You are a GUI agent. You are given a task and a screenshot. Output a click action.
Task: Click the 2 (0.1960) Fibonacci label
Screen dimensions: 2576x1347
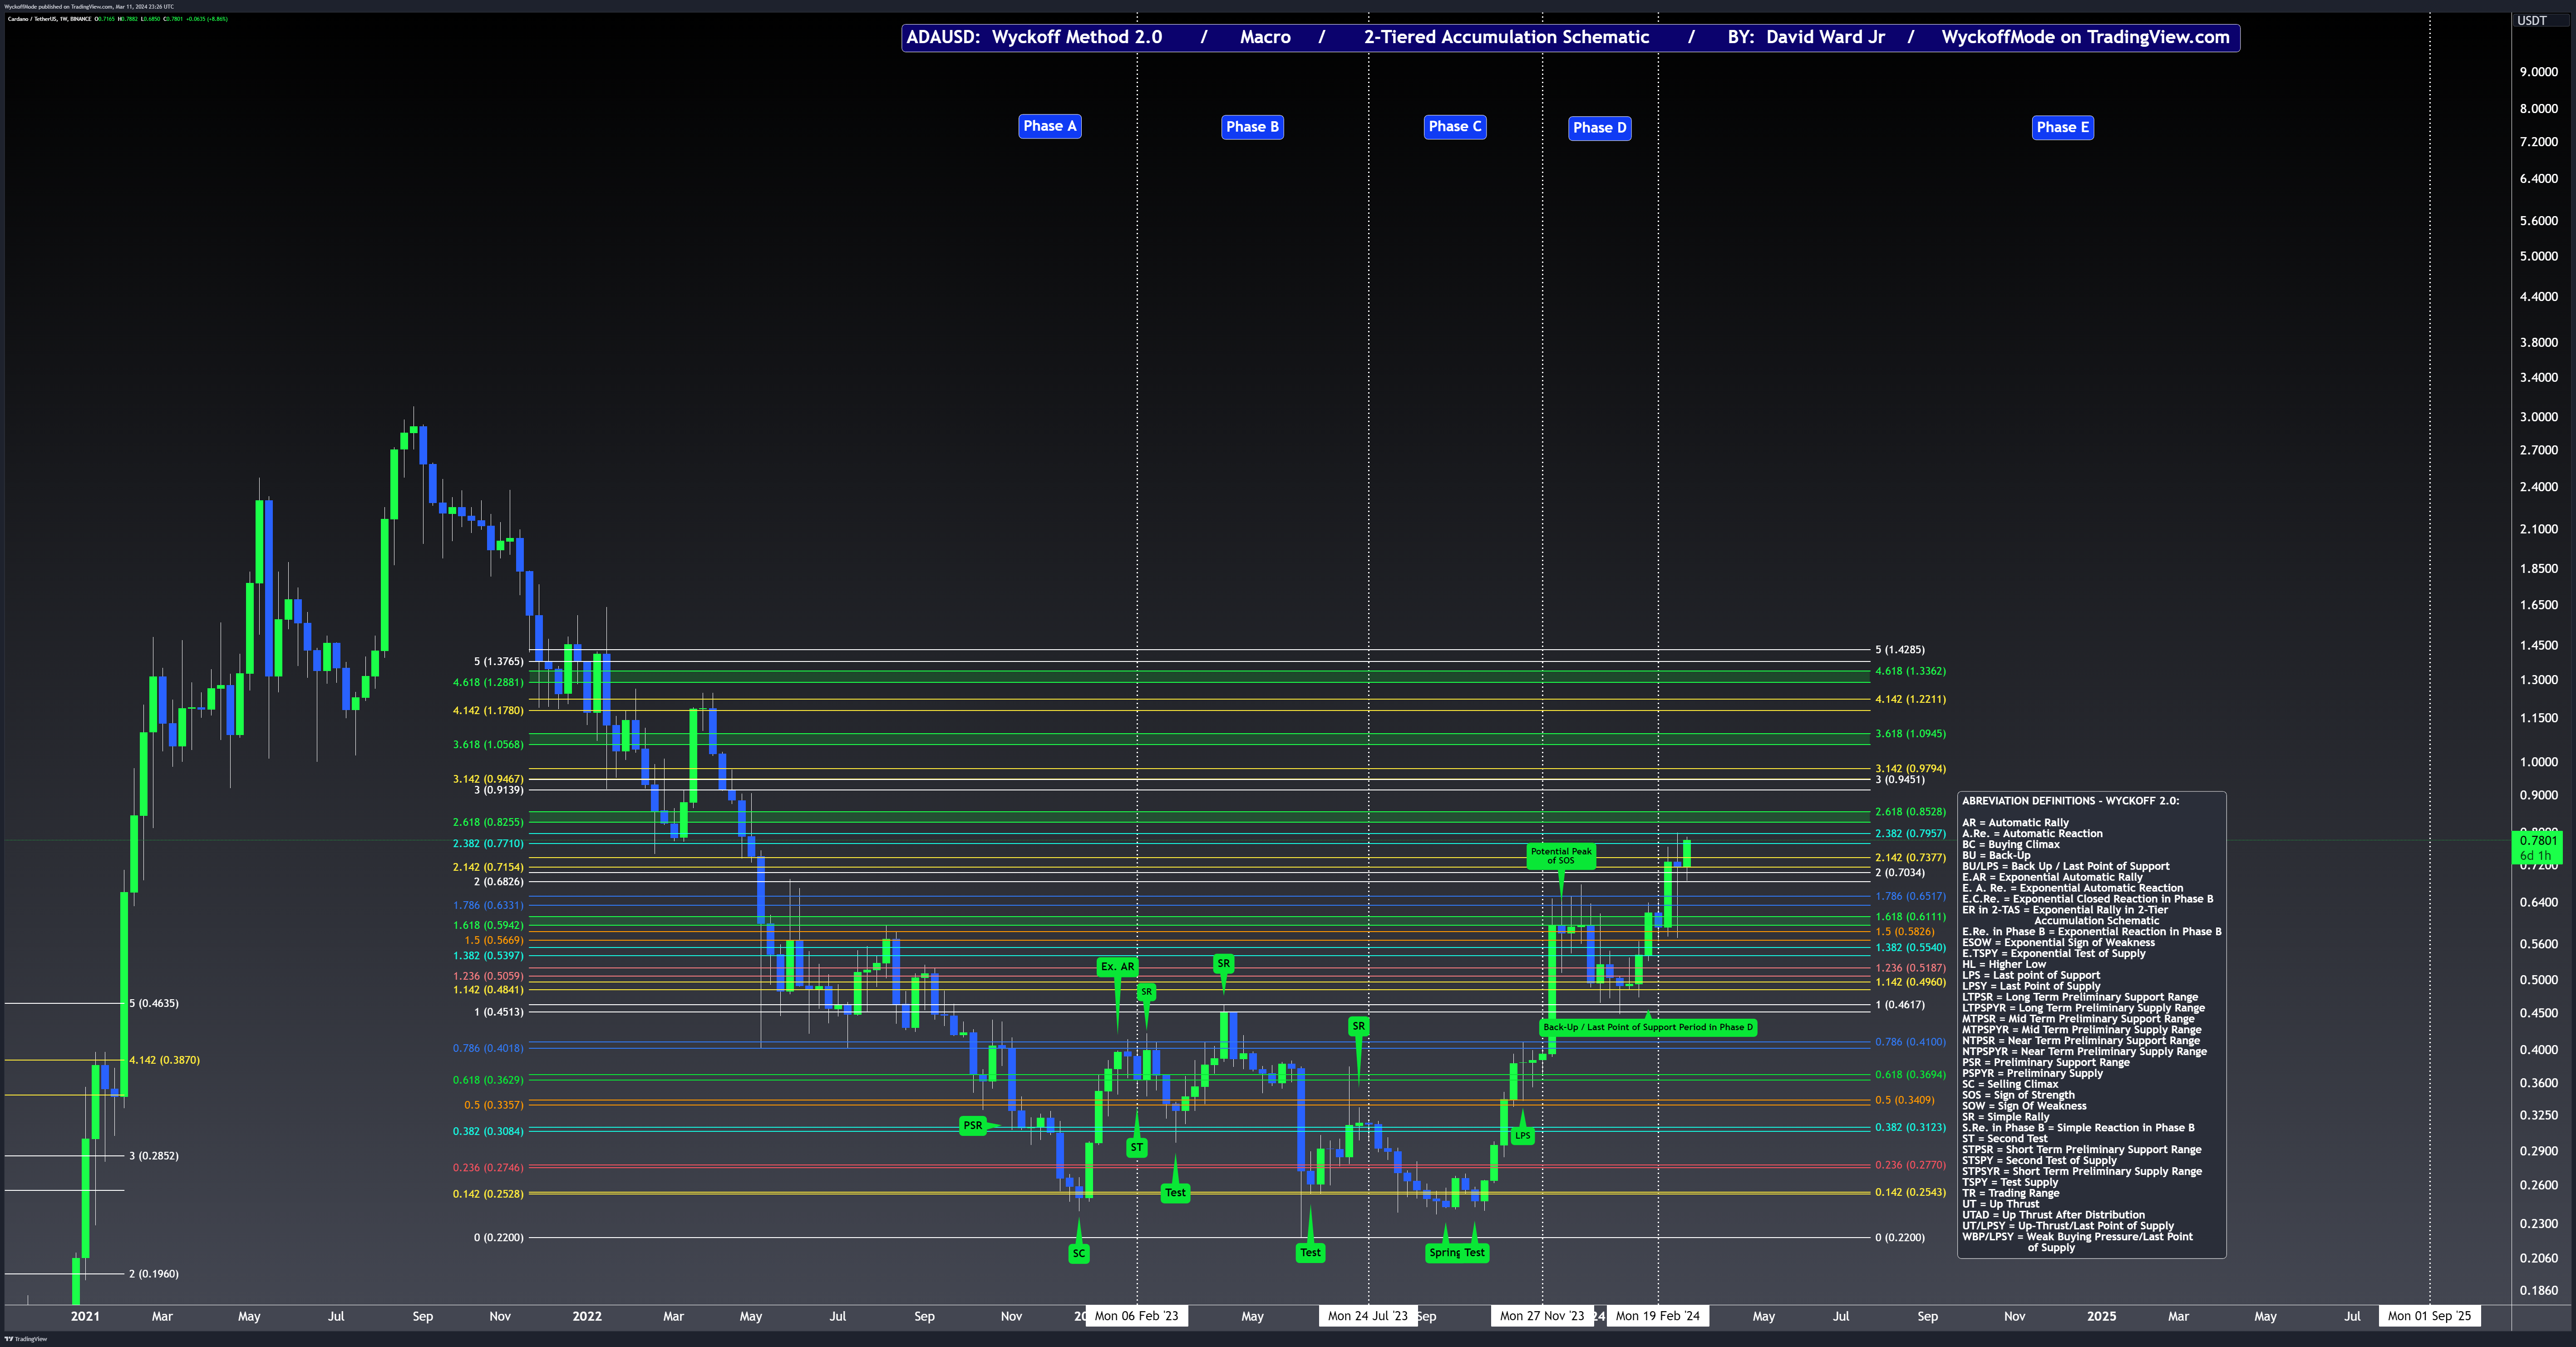(154, 1274)
